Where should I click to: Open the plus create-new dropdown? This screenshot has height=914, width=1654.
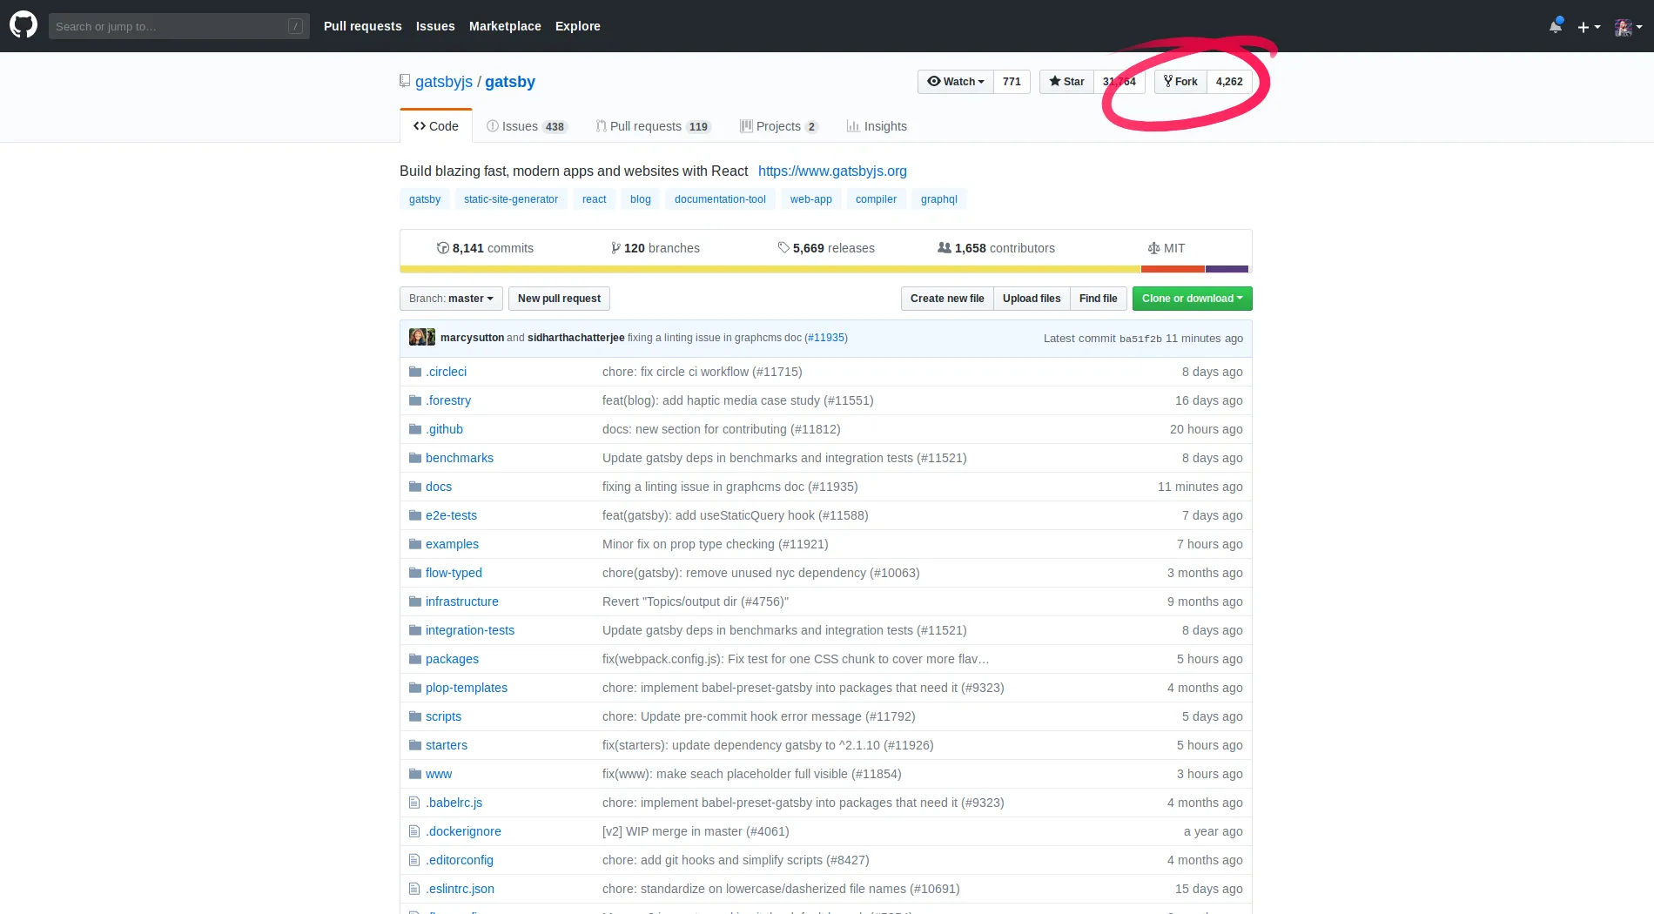tap(1589, 27)
